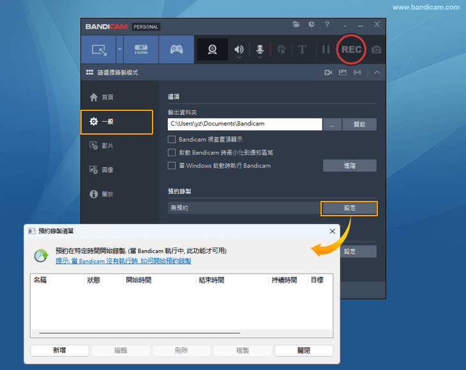
Task: Click the partially hidden lower 設定 button
Action: tap(358, 251)
